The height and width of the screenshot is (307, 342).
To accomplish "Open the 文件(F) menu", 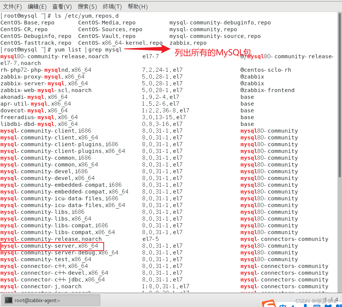I will (12, 7).
